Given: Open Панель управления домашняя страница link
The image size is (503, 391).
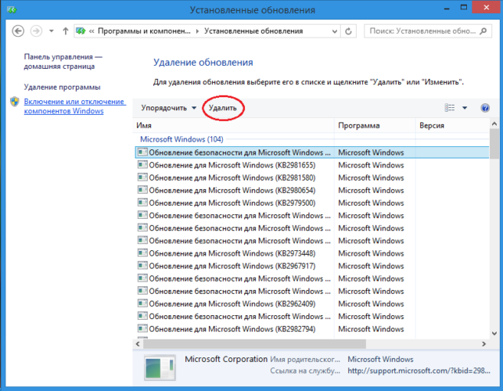Looking at the screenshot, I should coord(63,62).
